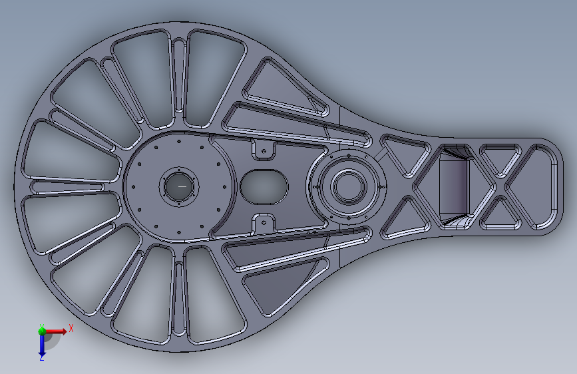The image size is (577, 374).
Task: Select the central bore of the large bolted flange
Action: click(179, 186)
